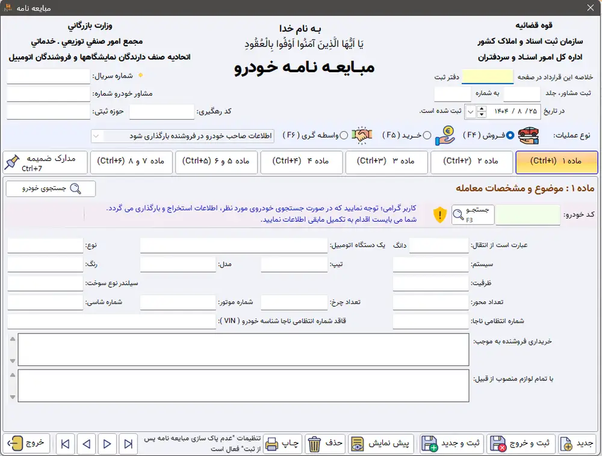Viewport: 602px width, 456px height.
Task: Click the جستجو F3 search button
Action: 473,214
